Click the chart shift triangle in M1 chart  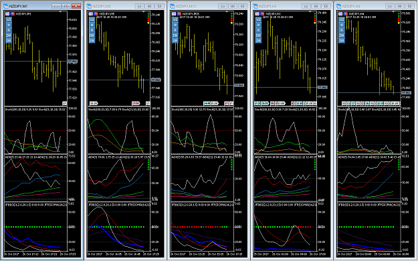[60, 12]
